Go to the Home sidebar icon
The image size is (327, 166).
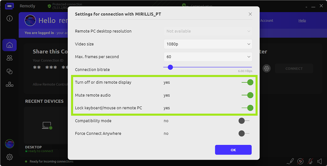(9, 45)
